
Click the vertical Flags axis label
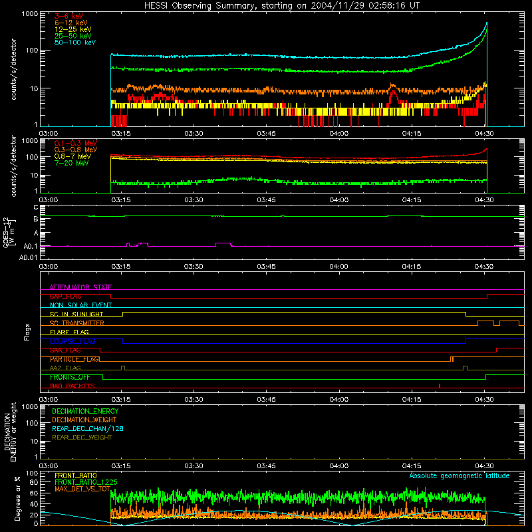pyautogui.click(x=27, y=332)
